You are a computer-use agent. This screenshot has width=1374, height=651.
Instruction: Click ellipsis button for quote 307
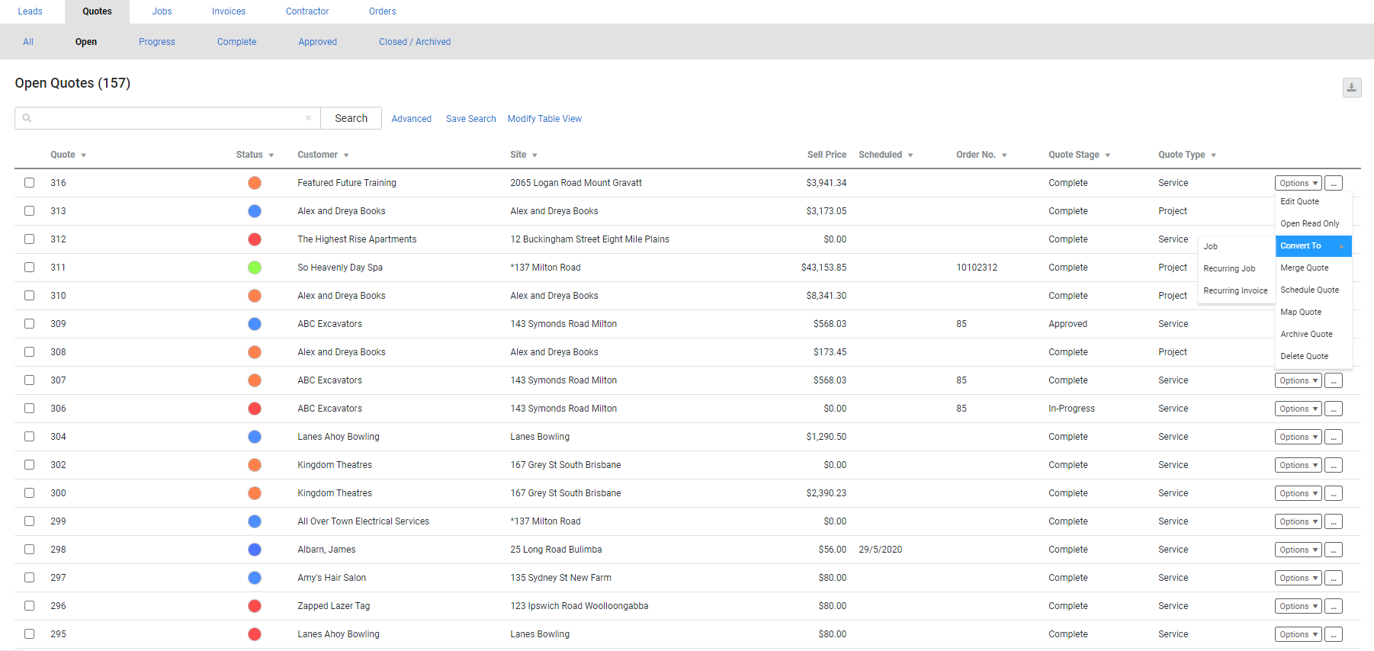1333,380
